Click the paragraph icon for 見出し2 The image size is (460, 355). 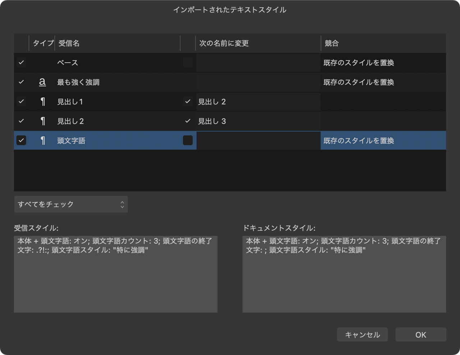point(43,121)
